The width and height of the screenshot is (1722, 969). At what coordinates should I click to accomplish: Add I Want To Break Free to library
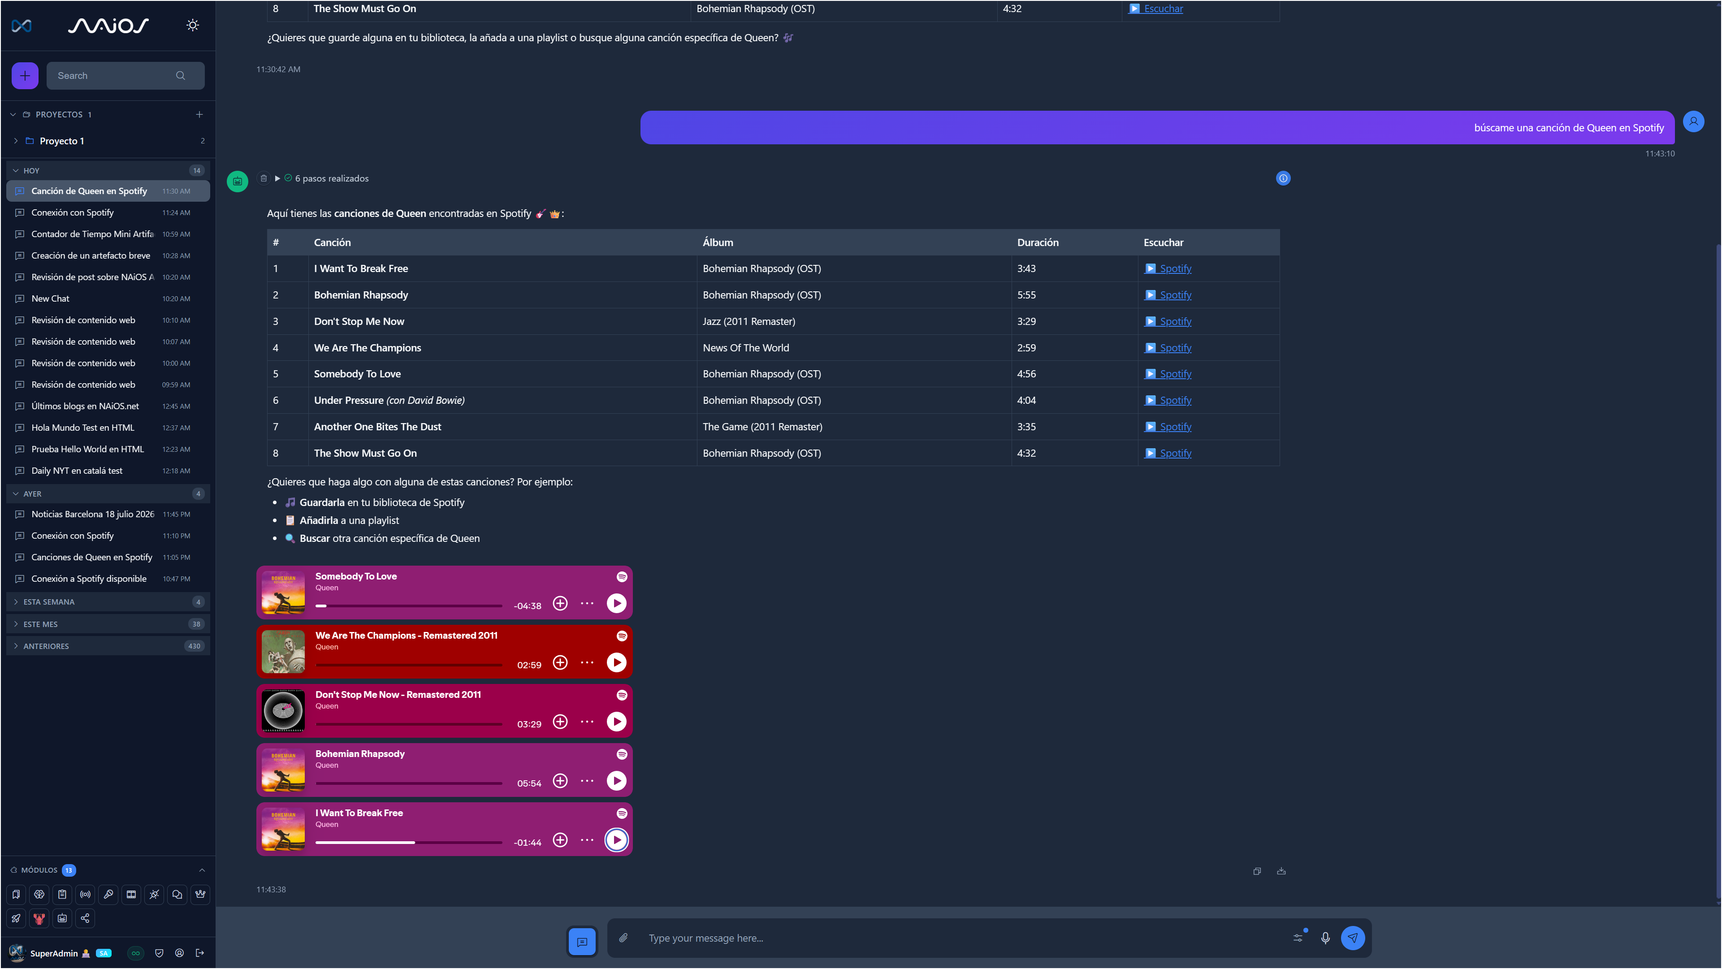tap(560, 840)
